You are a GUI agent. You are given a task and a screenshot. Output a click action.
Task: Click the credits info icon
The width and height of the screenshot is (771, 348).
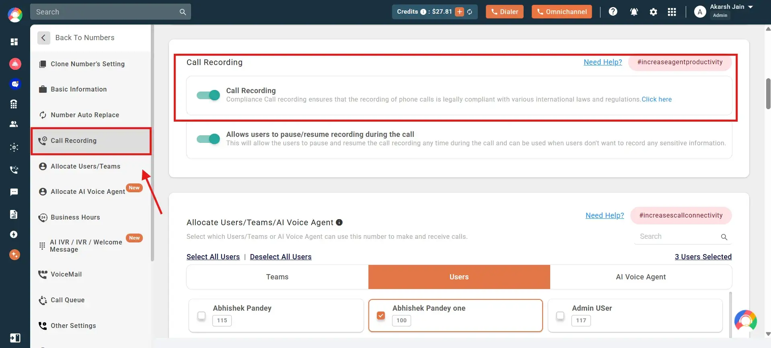click(423, 12)
